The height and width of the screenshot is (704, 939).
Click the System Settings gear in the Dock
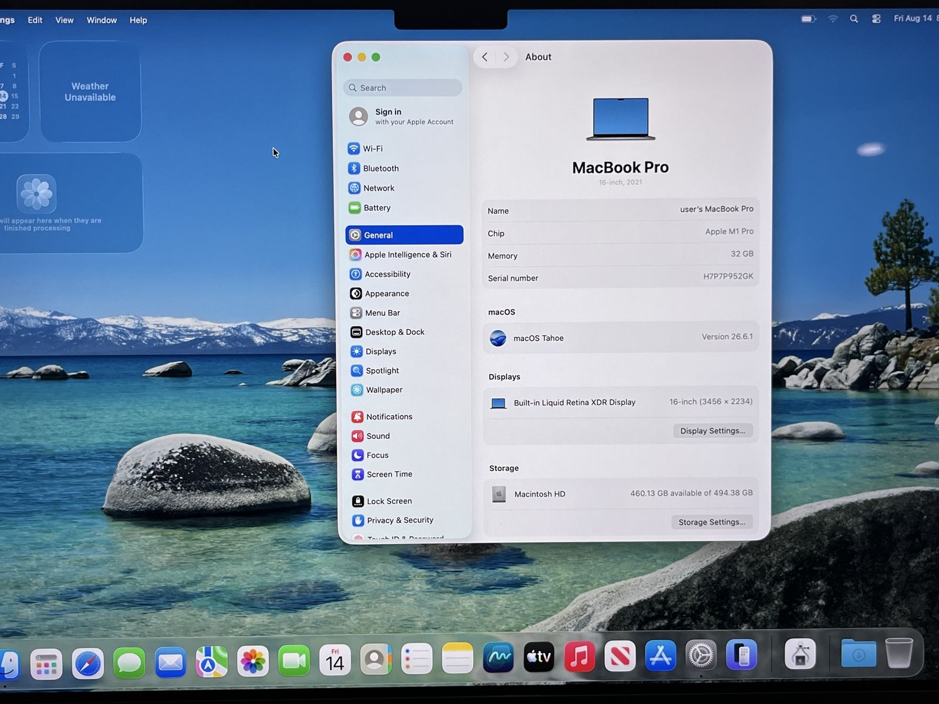(701, 654)
